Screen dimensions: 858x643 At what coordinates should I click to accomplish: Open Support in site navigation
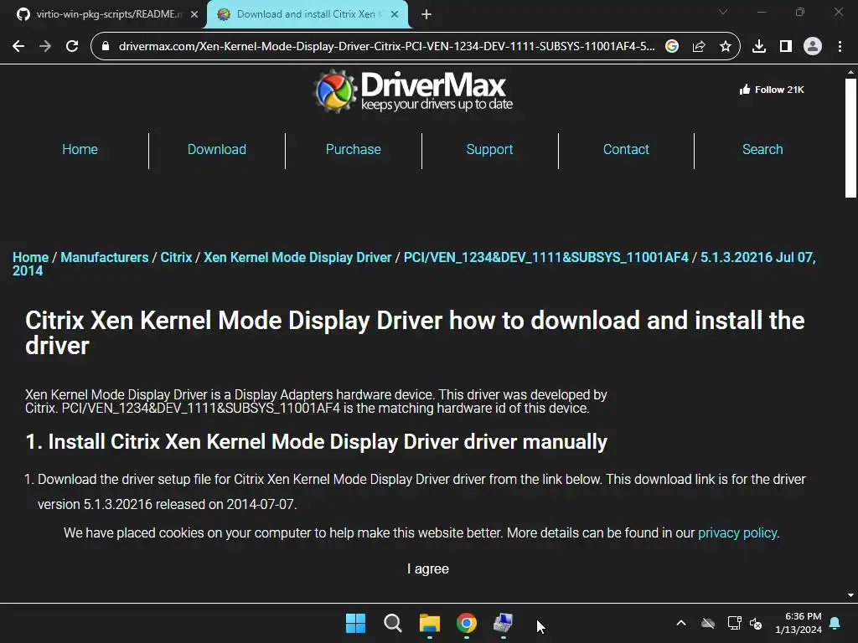coord(489,149)
